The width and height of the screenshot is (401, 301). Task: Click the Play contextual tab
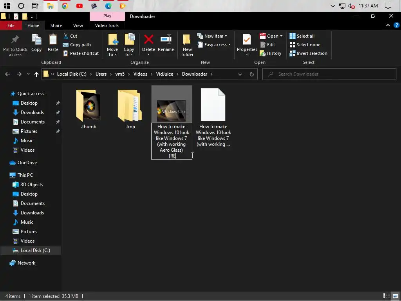[107, 16]
